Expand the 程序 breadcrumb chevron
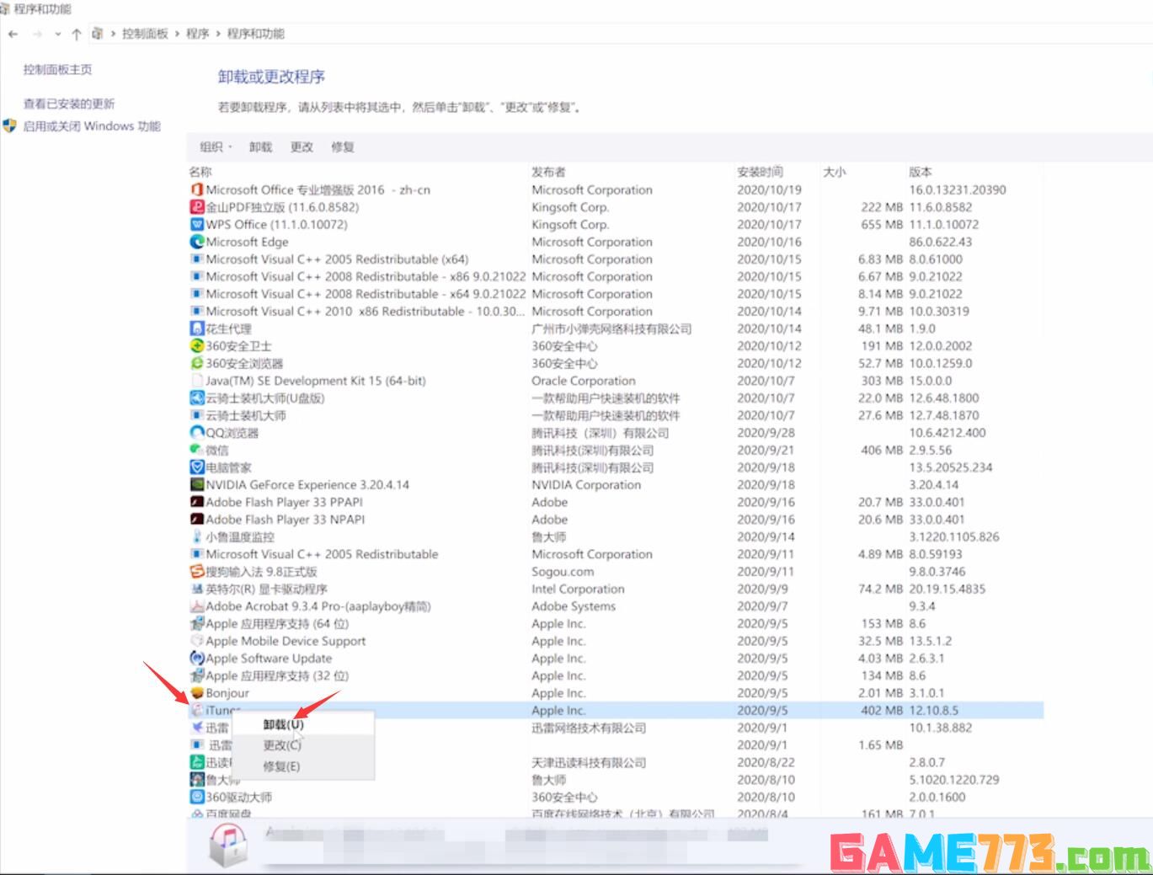Image resolution: width=1153 pixels, height=875 pixels. [x=218, y=34]
